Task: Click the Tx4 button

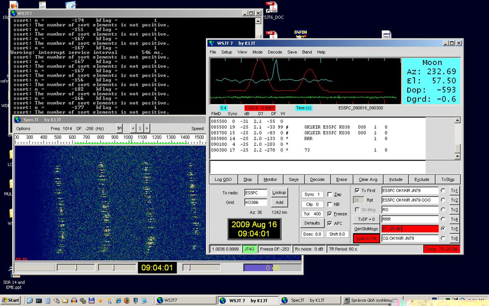Action: pos(454,219)
